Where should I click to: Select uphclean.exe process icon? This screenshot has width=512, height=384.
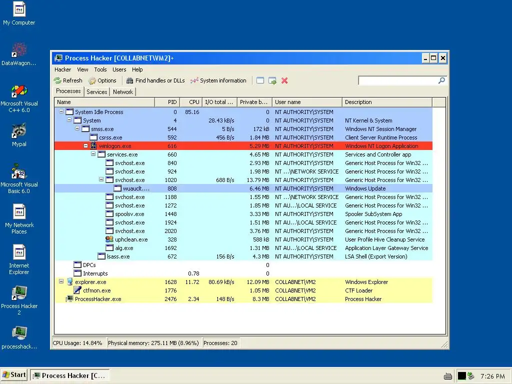(x=109, y=239)
